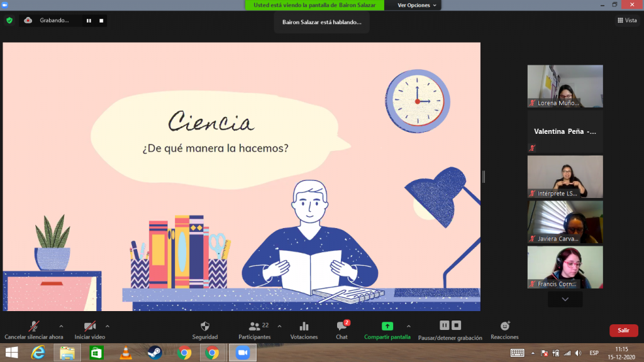
Task: Unmute with Cancelar silenciar ahora
Action: pos(34,326)
